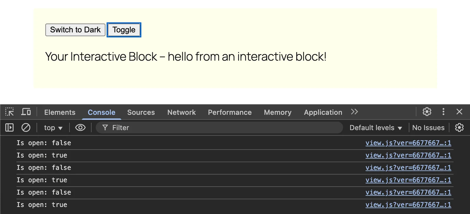Show the console sidebar

9,127
